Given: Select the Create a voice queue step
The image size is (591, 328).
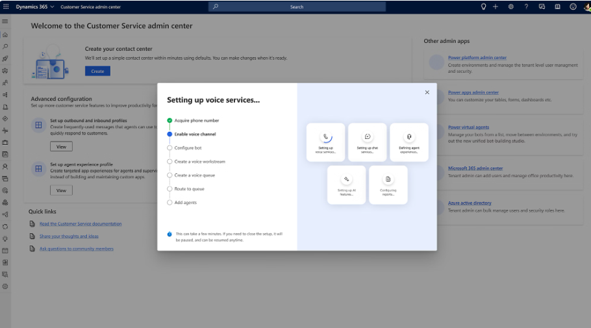Looking at the screenshot, I should point(191,175).
